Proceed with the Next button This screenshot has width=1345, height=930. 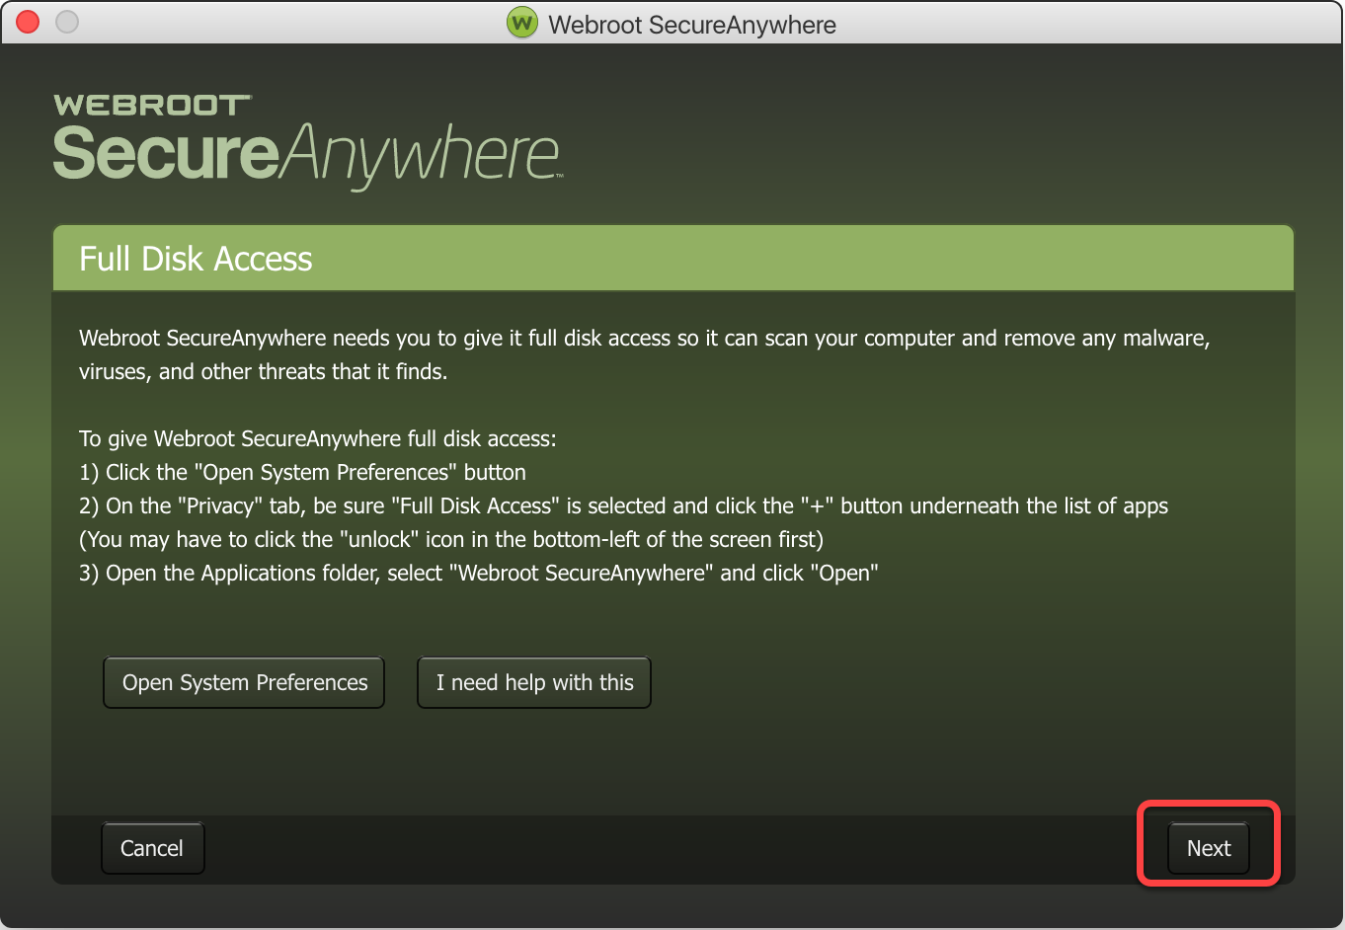point(1208,849)
